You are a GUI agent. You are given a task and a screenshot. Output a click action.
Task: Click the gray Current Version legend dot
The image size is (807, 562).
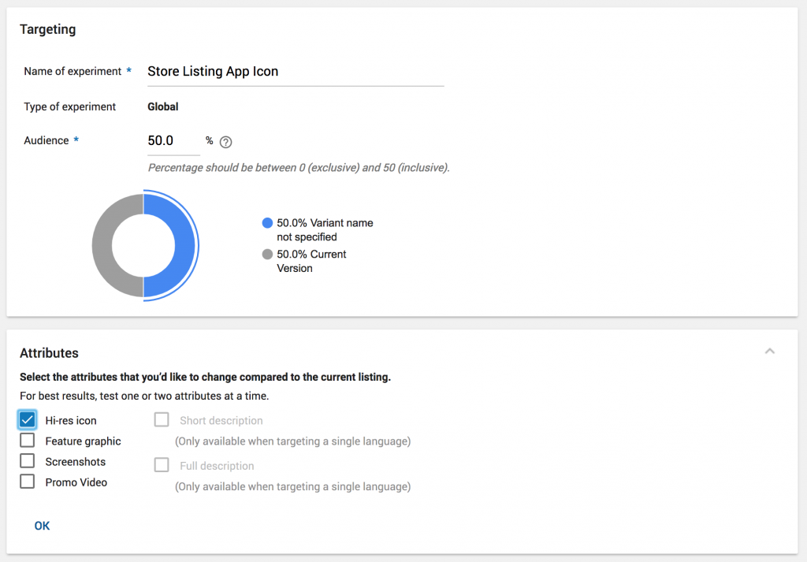[267, 255]
